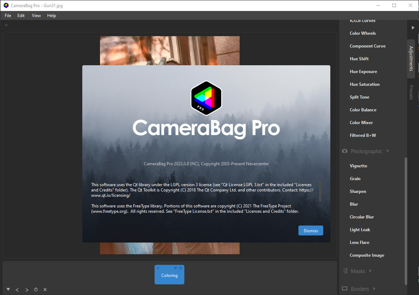Viewport: 419px width, 295px height.
Task: Add Hue Shift adjustment
Action: 359,59
